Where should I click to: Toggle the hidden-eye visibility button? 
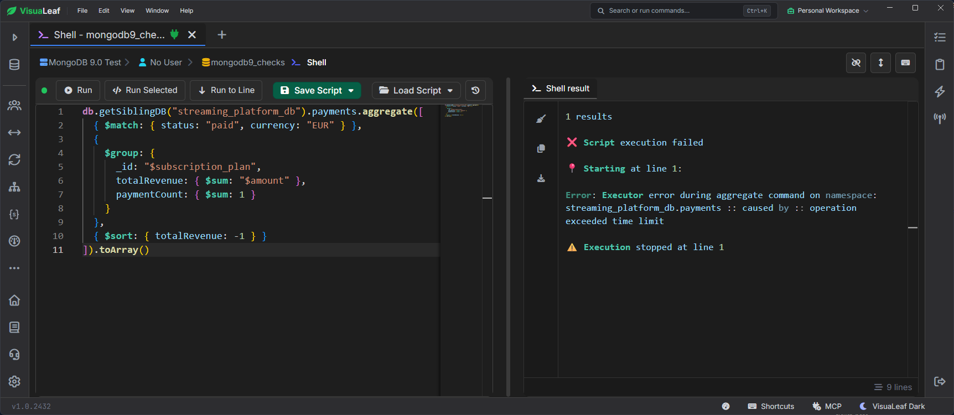pyautogui.click(x=856, y=63)
